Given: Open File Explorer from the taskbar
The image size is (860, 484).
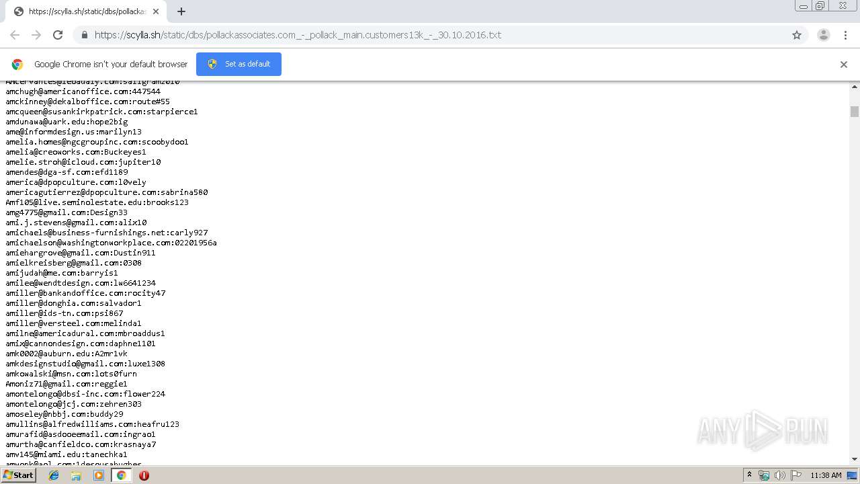Looking at the screenshot, I should tap(76, 475).
